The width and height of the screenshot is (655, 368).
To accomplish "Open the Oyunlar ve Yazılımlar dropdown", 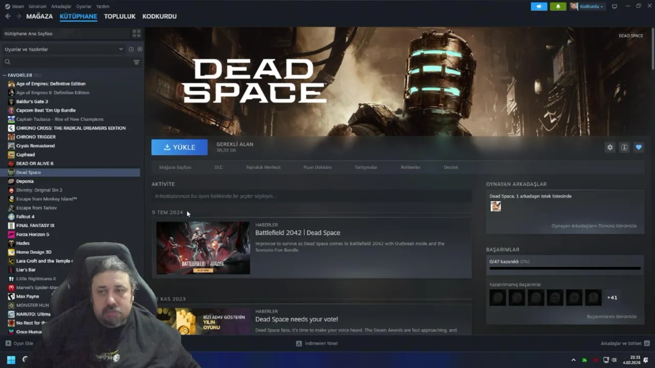I will (x=63, y=49).
